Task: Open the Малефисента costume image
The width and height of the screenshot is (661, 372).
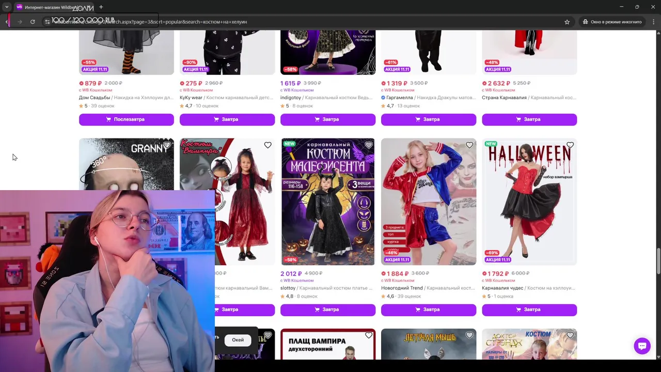Action: click(327, 202)
